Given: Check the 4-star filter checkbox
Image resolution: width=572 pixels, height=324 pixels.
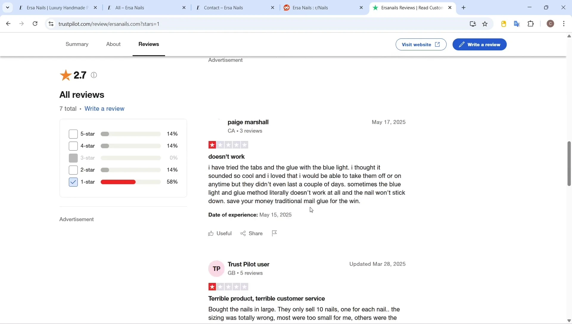Looking at the screenshot, I should pyautogui.click(x=73, y=146).
